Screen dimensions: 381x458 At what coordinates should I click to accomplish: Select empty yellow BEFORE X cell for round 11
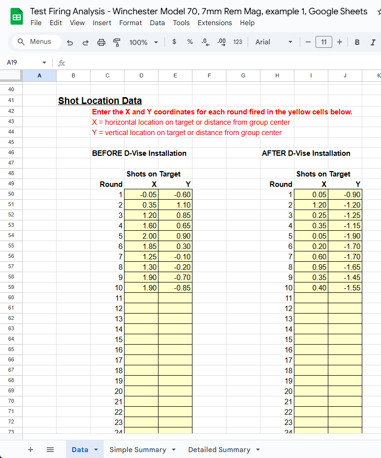[141, 298]
